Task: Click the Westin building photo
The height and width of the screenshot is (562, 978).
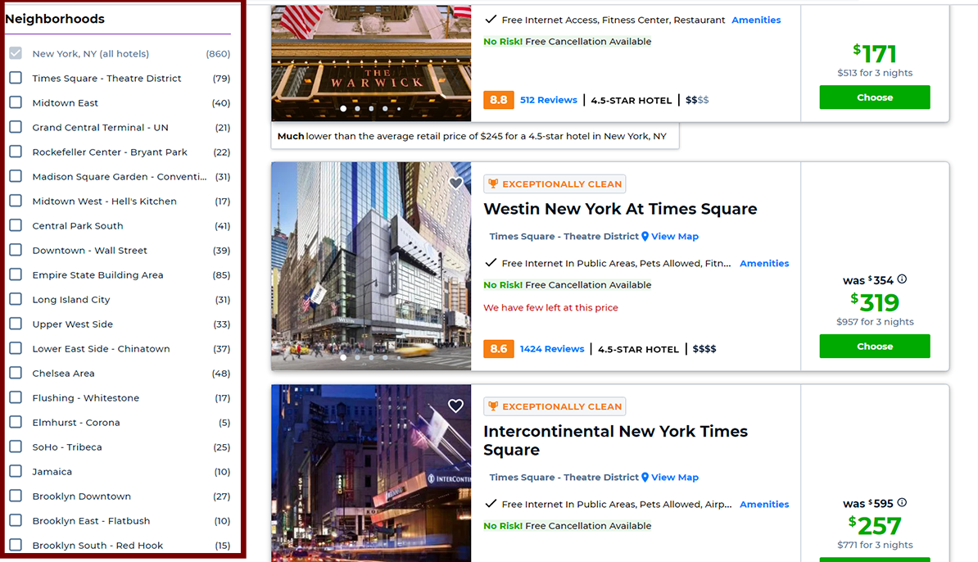Action: (371, 266)
